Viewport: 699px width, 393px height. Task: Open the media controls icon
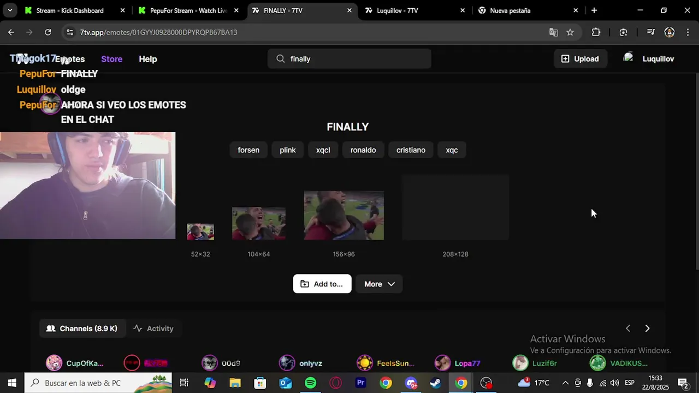650,32
